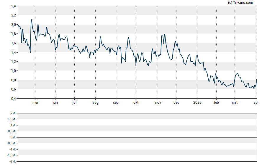Select the 'mrt' axis label
This screenshot has height=166, width=262.
235,103
